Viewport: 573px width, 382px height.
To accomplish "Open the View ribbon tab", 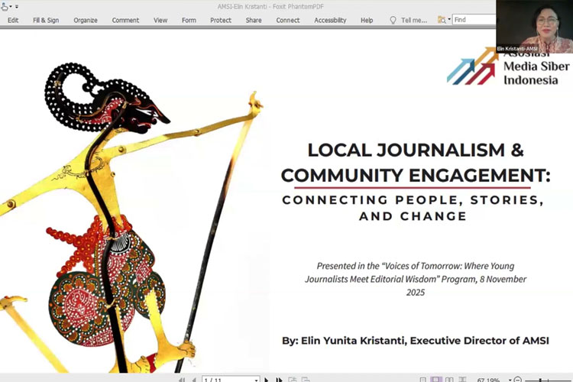I will coord(160,20).
